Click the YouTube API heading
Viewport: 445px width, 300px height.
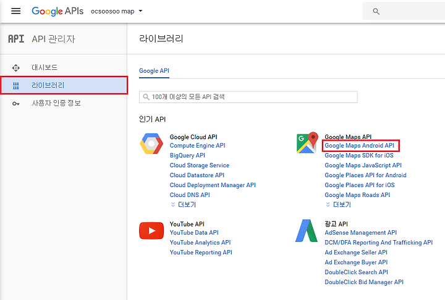click(187, 224)
